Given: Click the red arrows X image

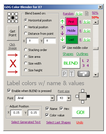Looking at the screenshot, I should point(13,63).
